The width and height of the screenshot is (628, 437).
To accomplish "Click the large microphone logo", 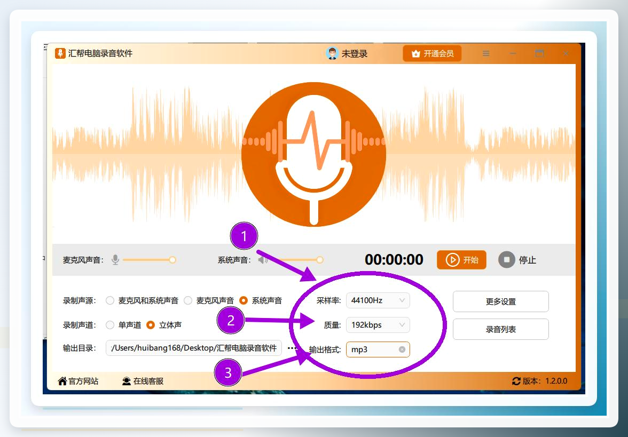I will point(313,154).
